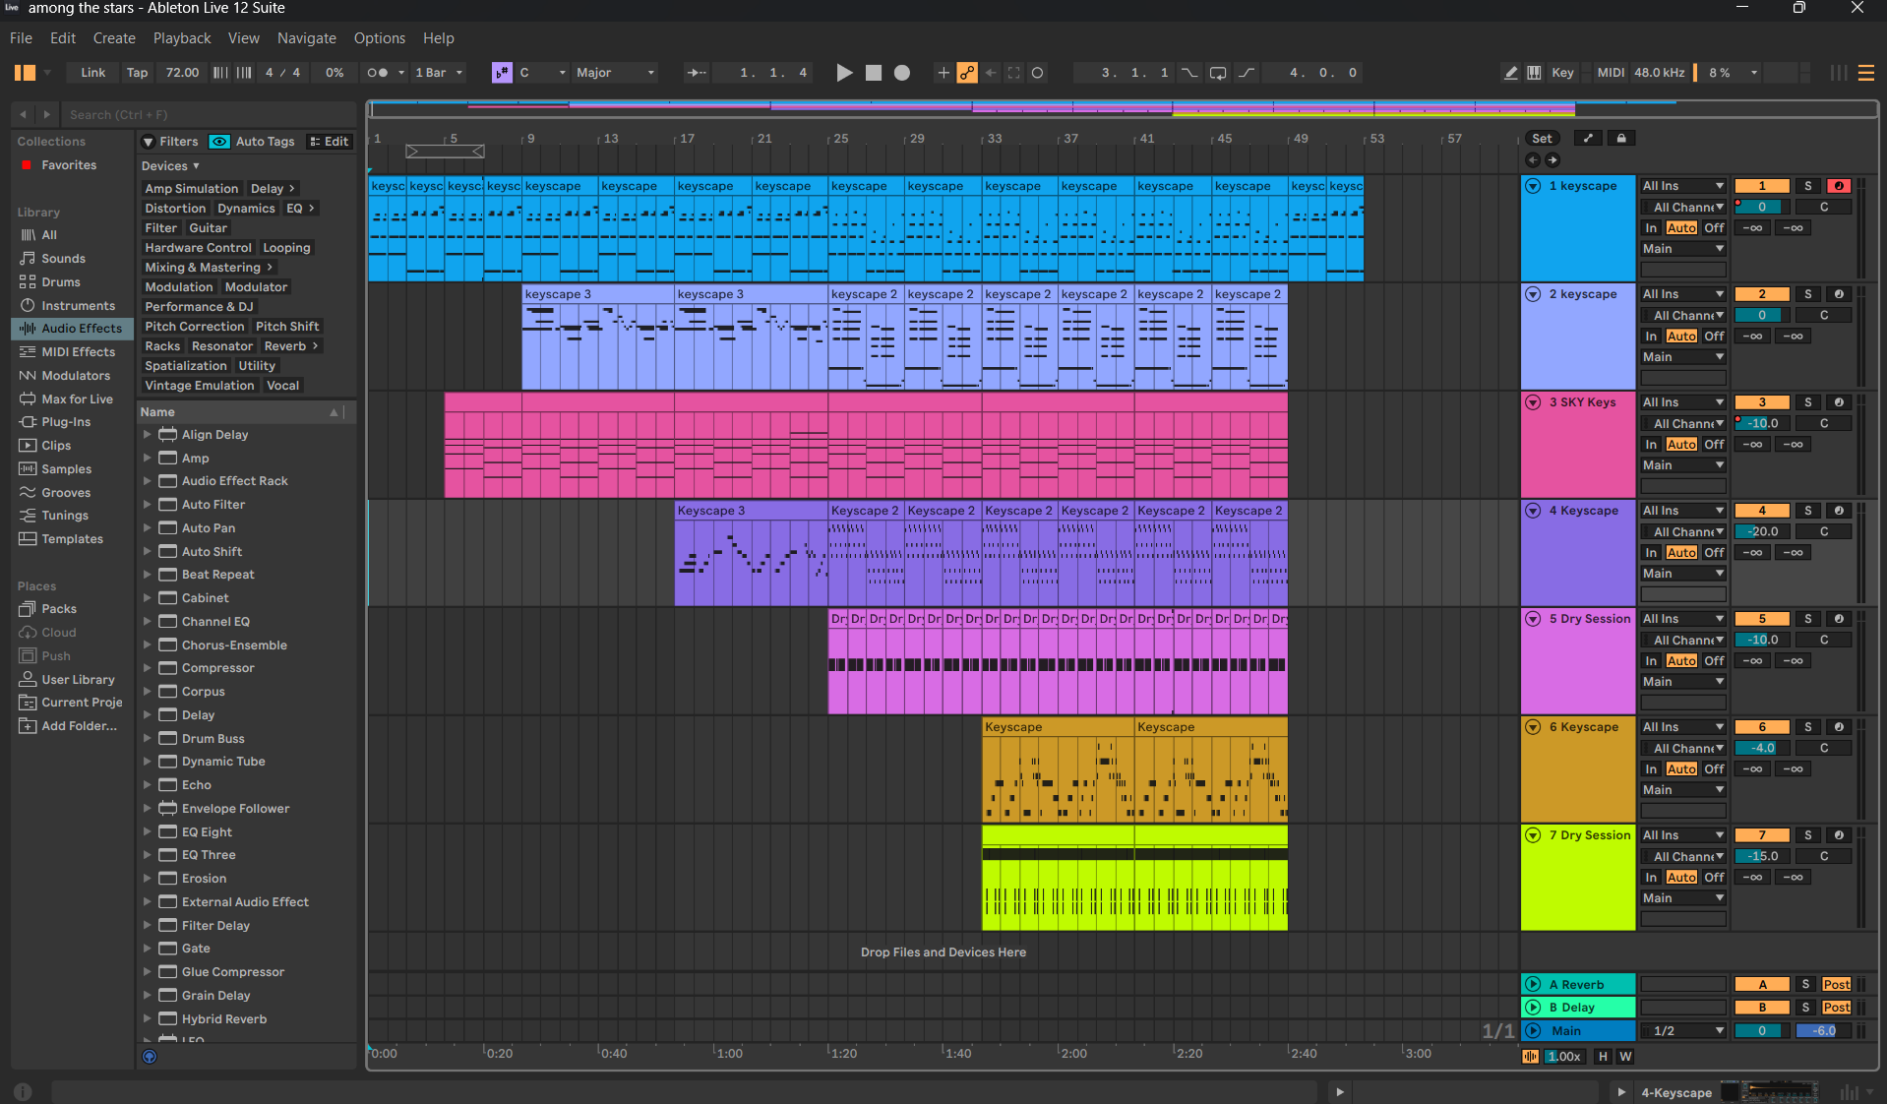
Task: Open the root note C dropdown
Action: [542, 73]
